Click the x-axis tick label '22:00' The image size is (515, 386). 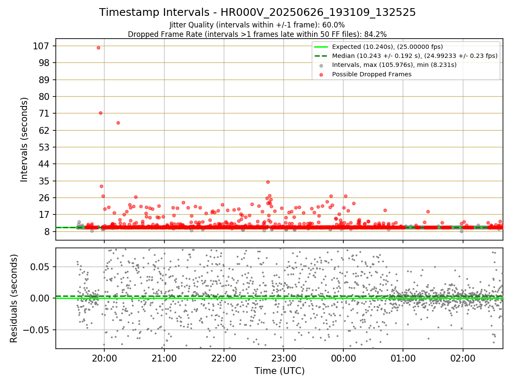pos(224,358)
